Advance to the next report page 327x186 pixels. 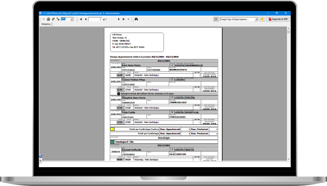[x=119, y=19]
